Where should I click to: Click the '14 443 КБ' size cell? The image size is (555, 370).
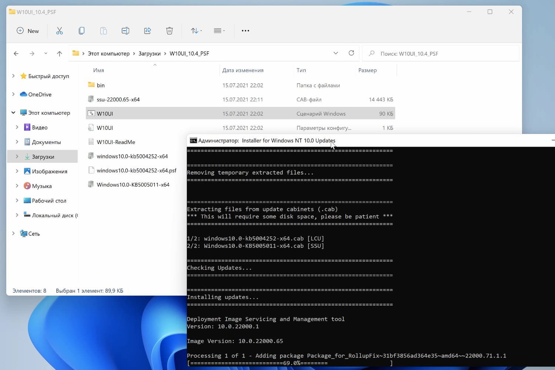[x=381, y=100]
